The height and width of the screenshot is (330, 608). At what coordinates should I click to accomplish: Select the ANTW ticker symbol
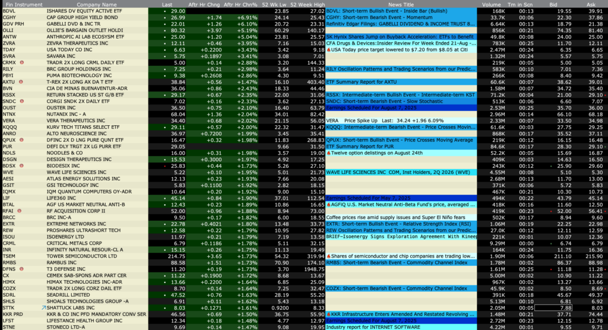tap(9, 37)
